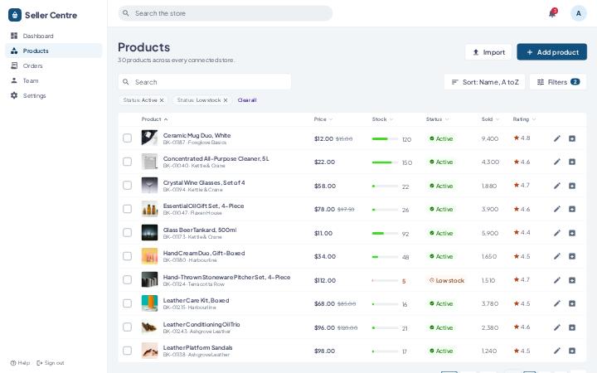The height and width of the screenshot is (373, 597).
Task: Remove the Status: Low stock filter chip
Action: click(x=226, y=100)
